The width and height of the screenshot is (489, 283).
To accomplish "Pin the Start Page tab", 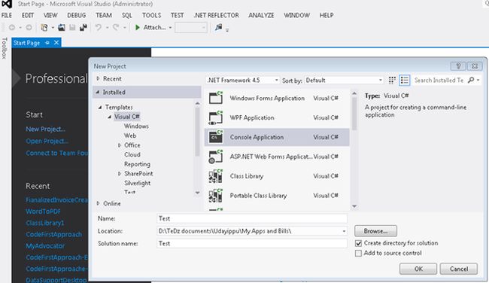I will click(x=47, y=43).
